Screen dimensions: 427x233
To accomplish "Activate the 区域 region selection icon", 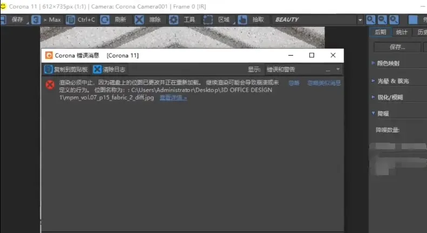I will pyautogui.click(x=208, y=19).
